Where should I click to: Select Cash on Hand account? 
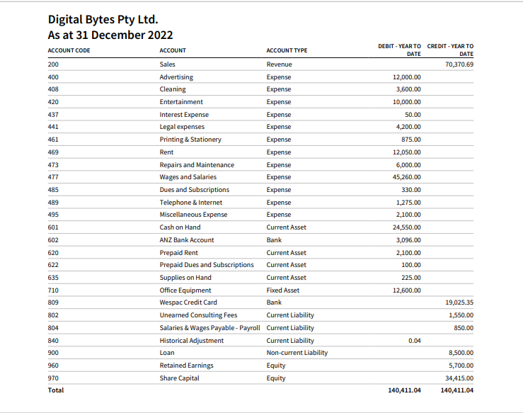tap(180, 227)
